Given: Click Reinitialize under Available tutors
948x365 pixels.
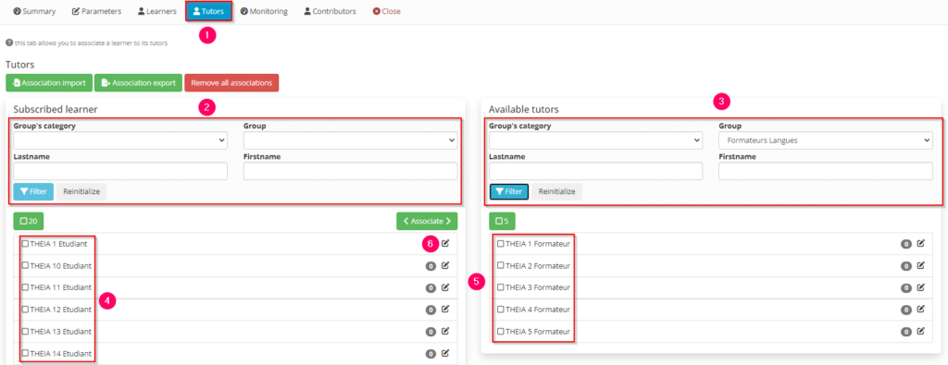Looking at the screenshot, I should (x=556, y=192).
